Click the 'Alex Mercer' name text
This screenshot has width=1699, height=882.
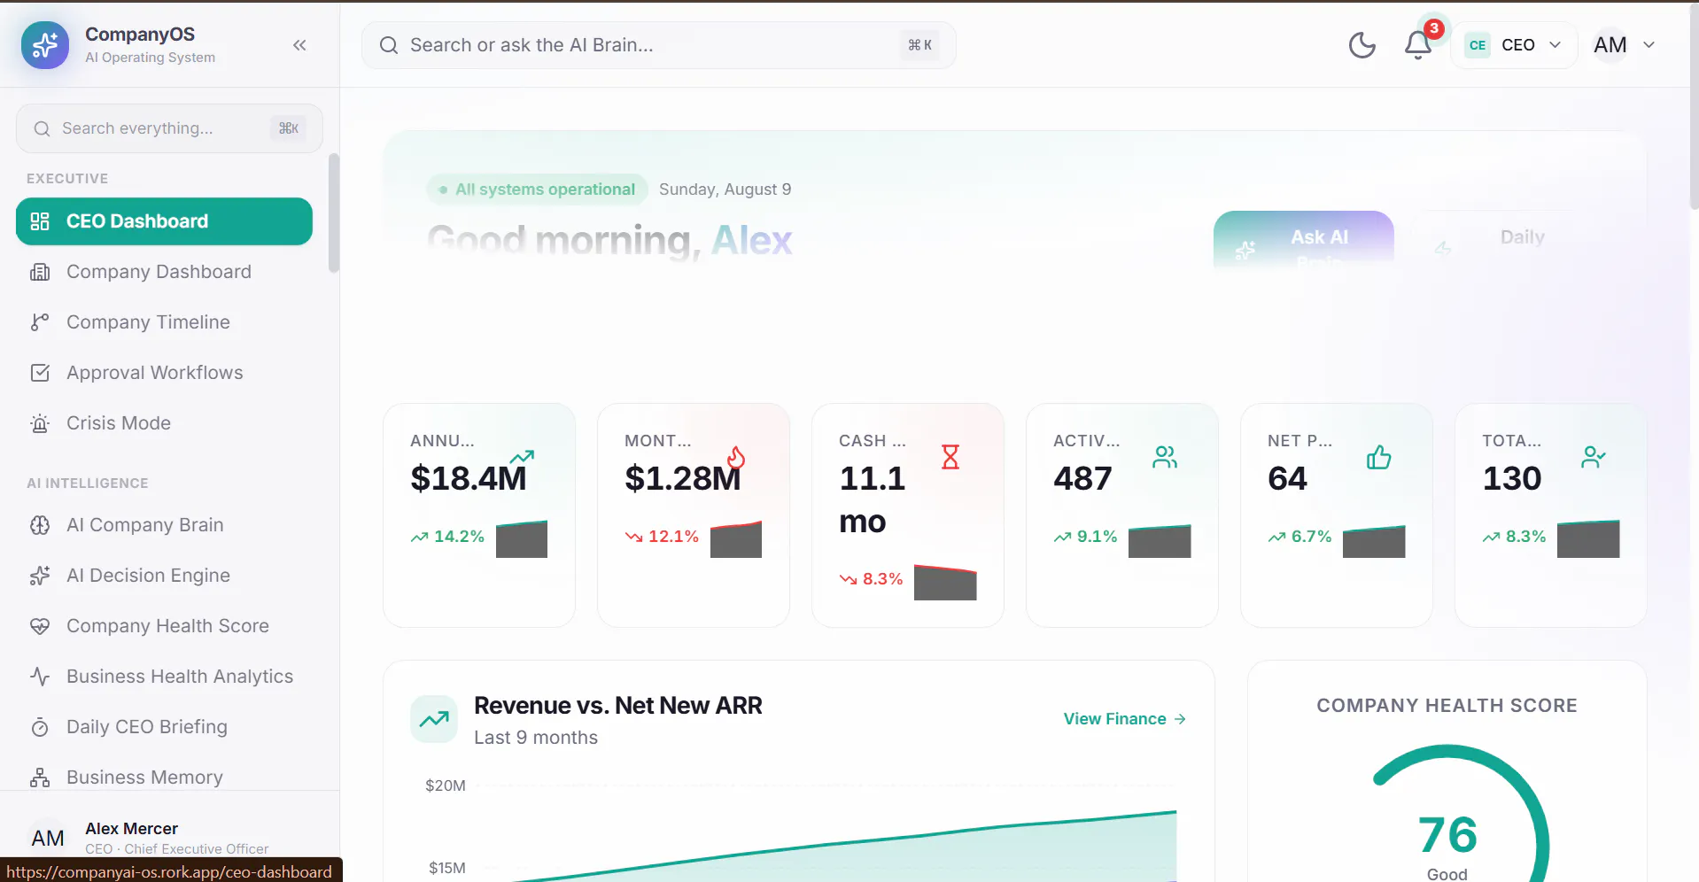tap(131, 829)
